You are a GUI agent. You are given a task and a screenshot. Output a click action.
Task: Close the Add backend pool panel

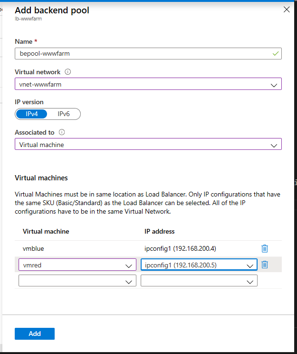tap(287, 9)
